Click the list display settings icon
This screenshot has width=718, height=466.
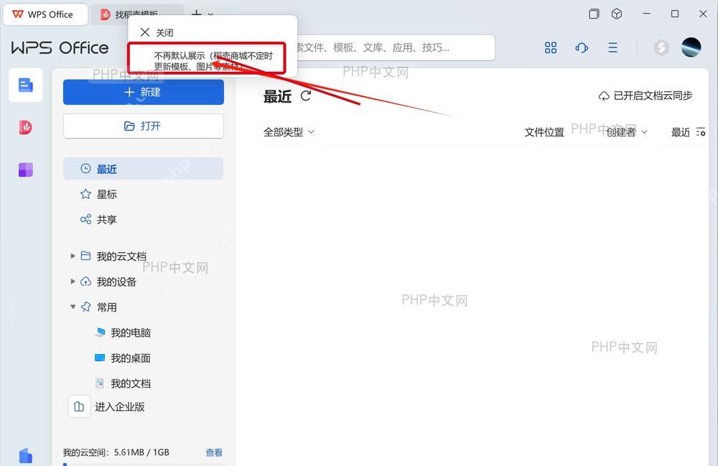(701, 132)
